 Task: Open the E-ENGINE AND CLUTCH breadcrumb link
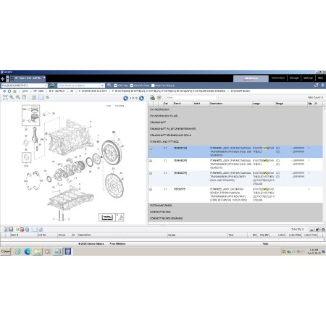coord(93,91)
